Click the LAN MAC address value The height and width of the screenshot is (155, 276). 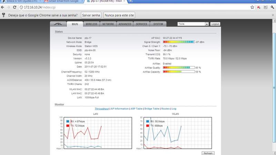[94, 93]
